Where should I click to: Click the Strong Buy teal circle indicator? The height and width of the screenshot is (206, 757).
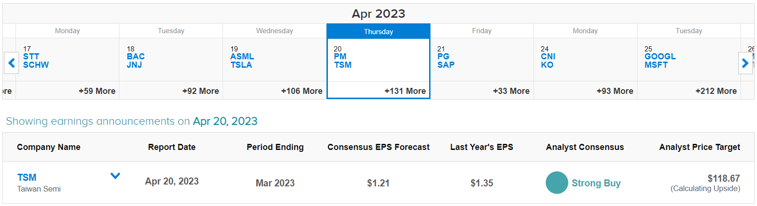pos(557,183)
